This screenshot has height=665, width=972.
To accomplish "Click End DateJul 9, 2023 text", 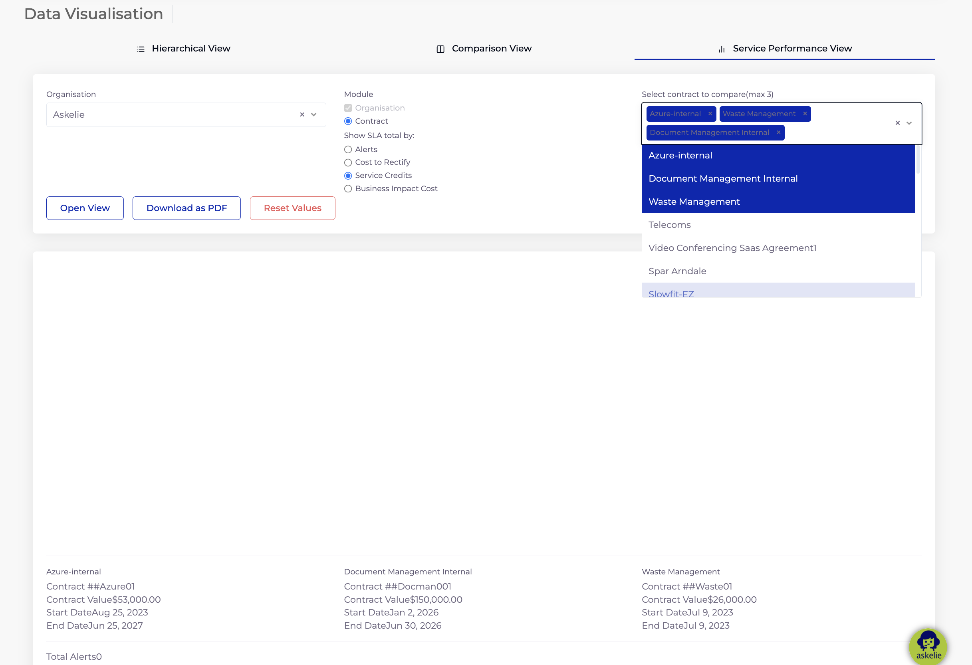I will tap(686, 626).
